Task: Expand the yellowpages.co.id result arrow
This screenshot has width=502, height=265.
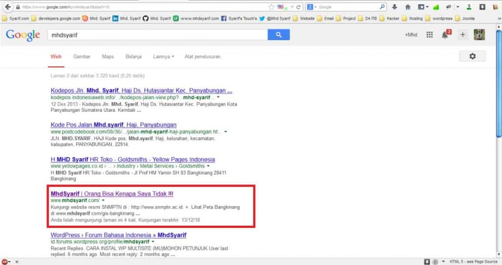Action: [x=208, y=166]
